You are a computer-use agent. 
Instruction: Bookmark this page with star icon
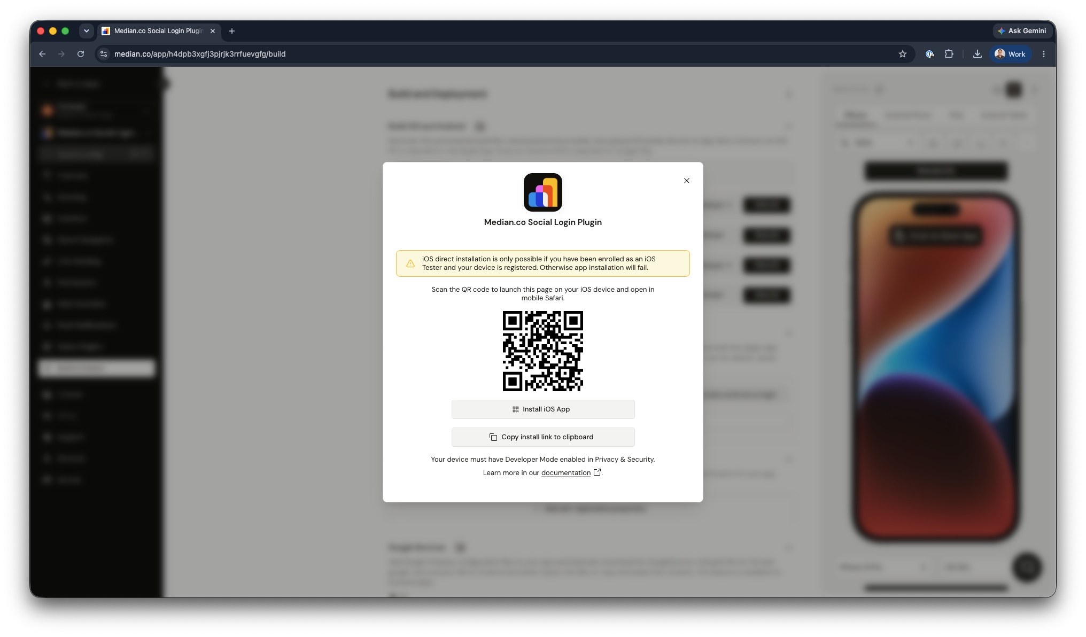[903, 54]
